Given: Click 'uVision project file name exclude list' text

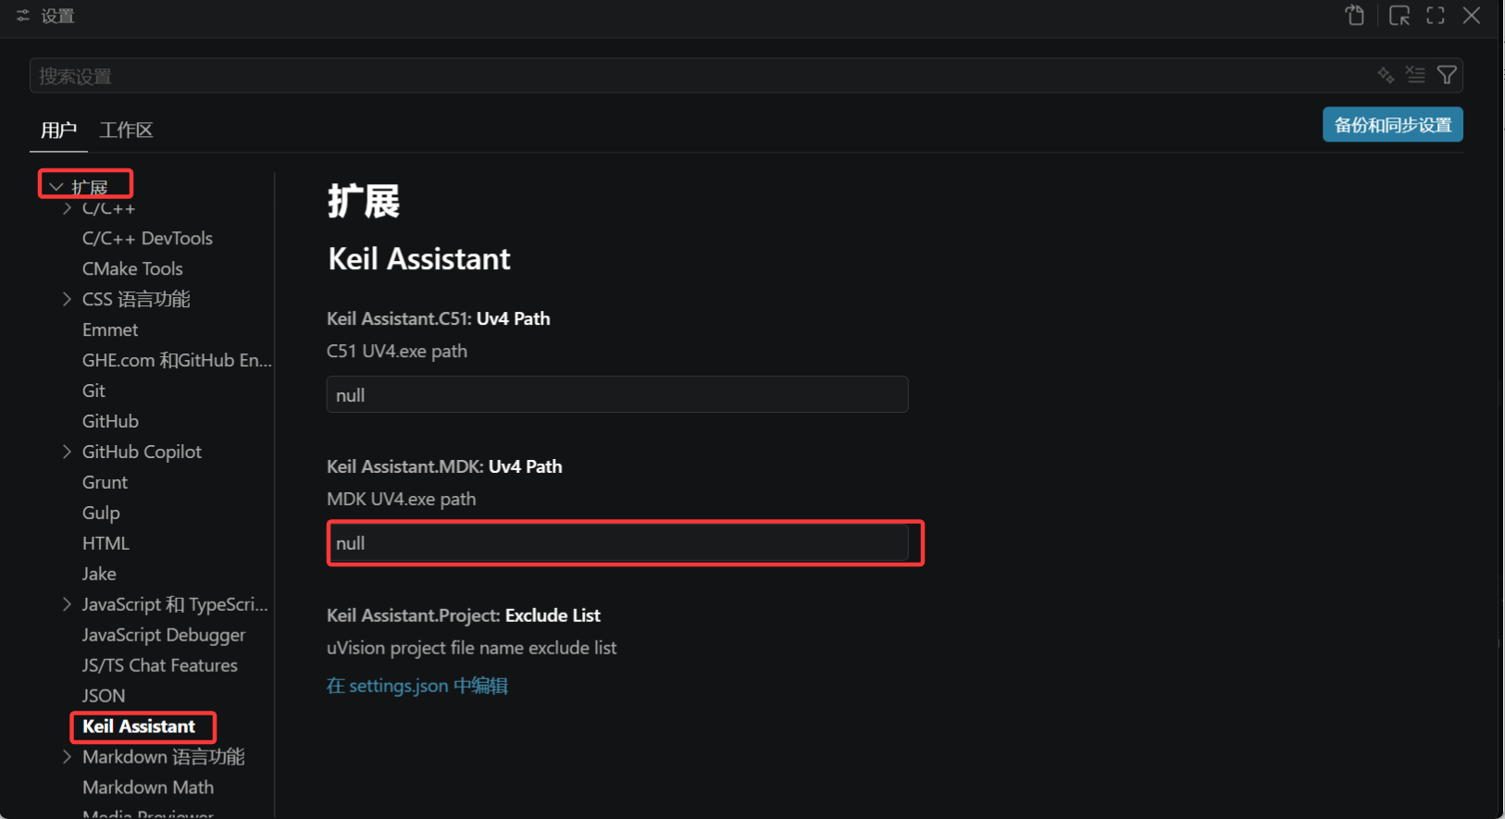Looking at the screenshot, I should 472,648.
